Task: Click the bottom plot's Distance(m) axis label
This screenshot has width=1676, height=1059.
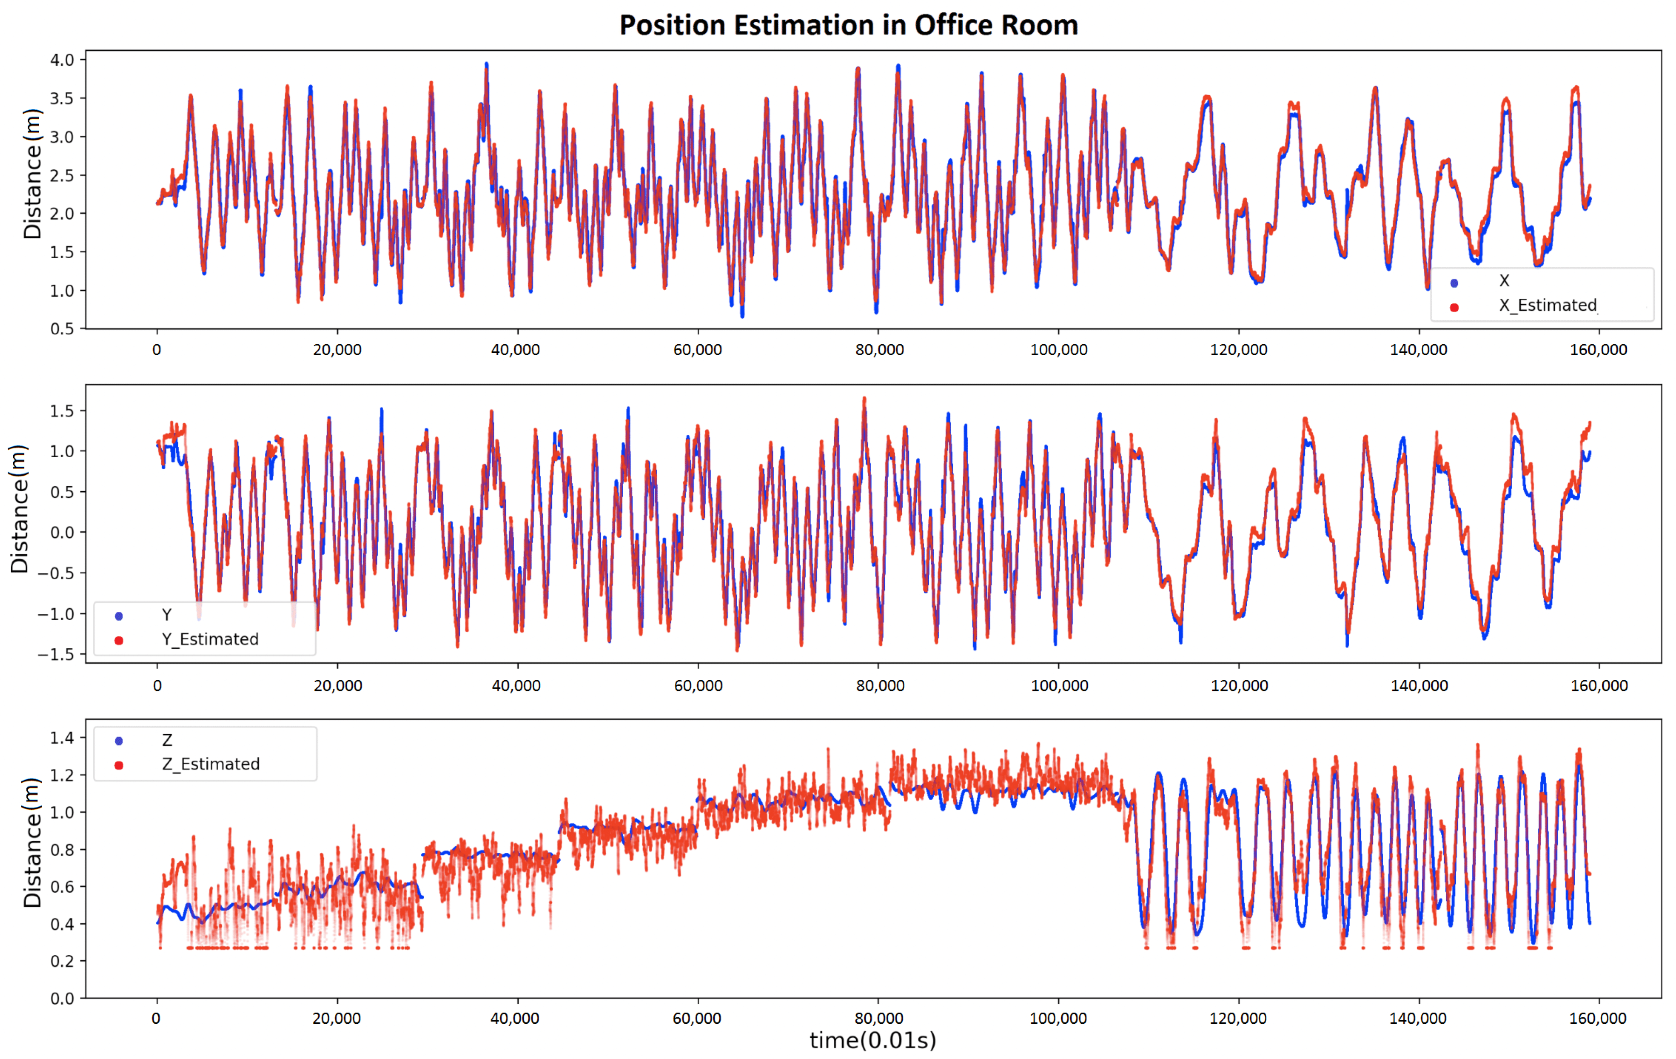Action: (x=32, y=843)
